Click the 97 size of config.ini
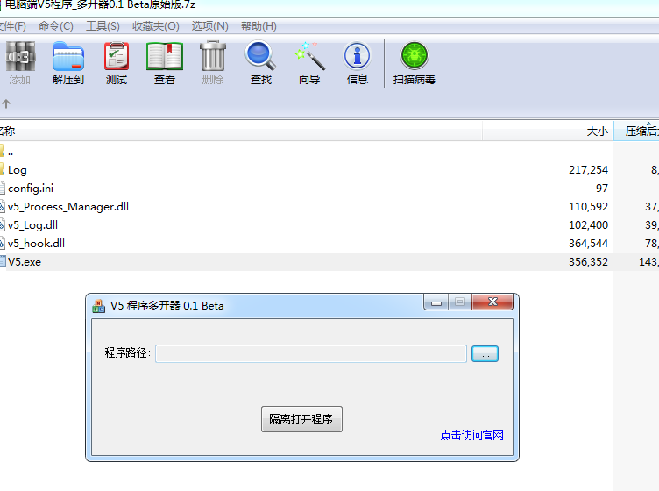Viewport: 659px width, 491px height. (602, 189)
